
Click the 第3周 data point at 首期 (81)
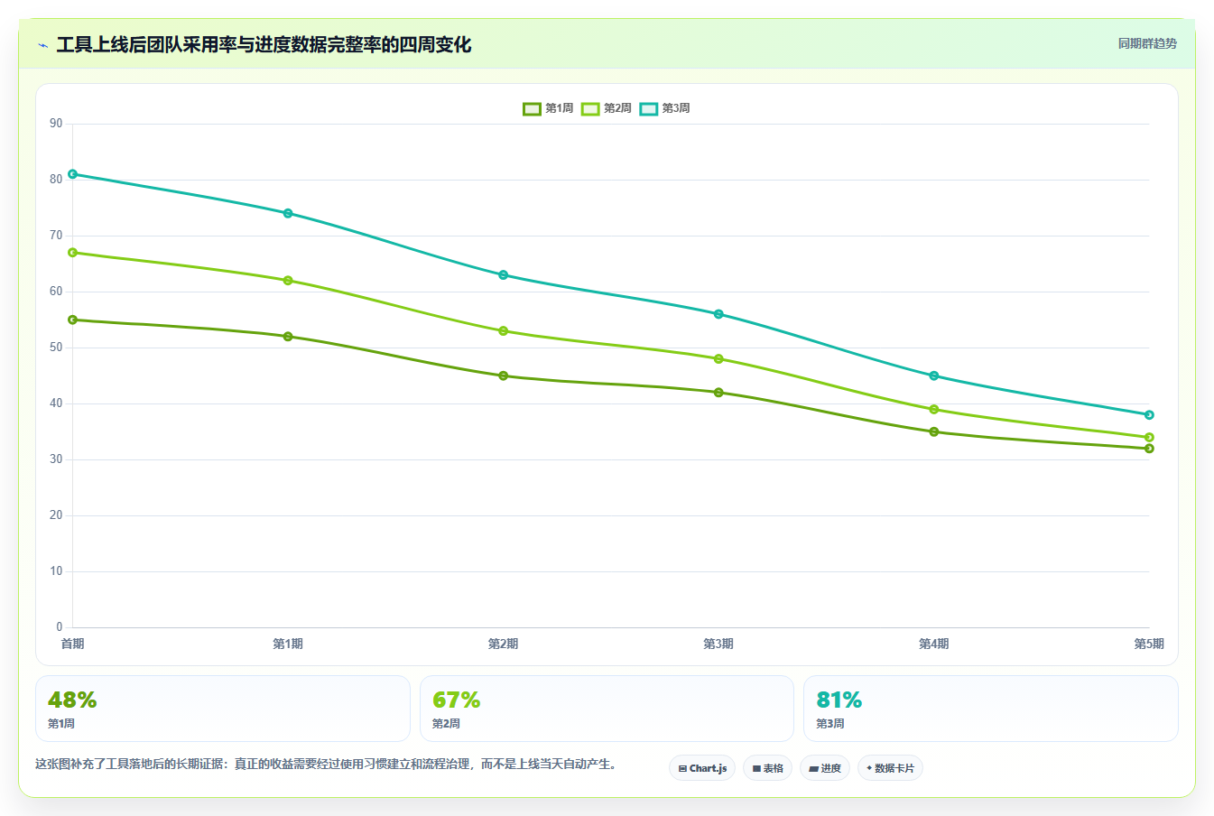[72, 174]
